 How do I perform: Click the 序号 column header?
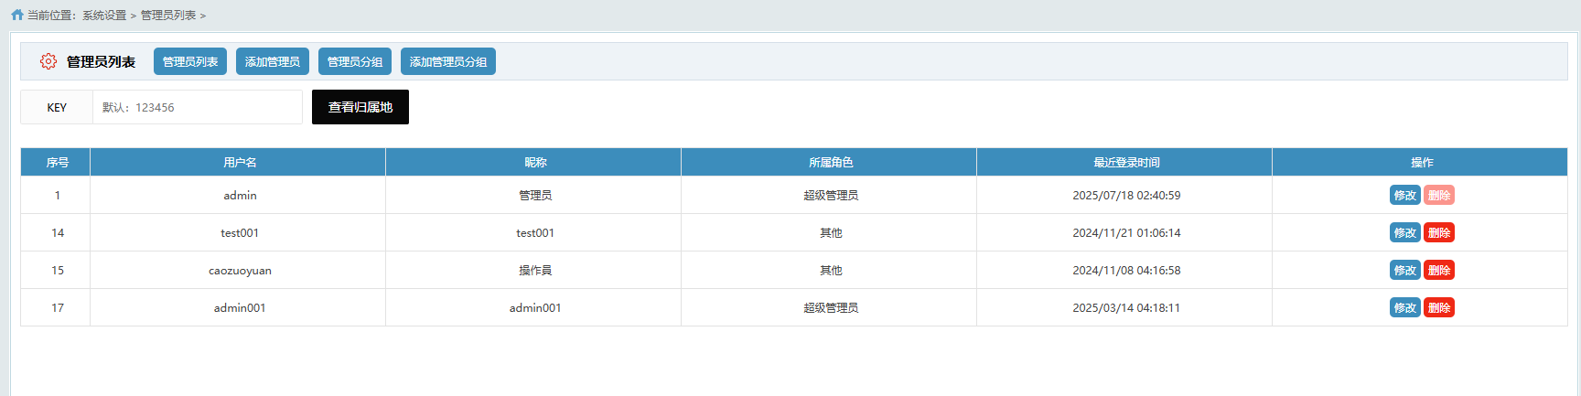click(x=56, y=162)
